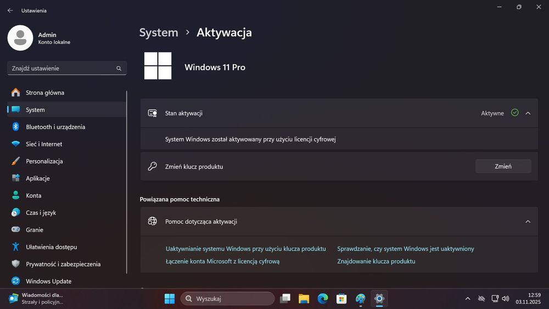Click the volume speaker tray icon
The image size is (549, 309).
[505, 299]
